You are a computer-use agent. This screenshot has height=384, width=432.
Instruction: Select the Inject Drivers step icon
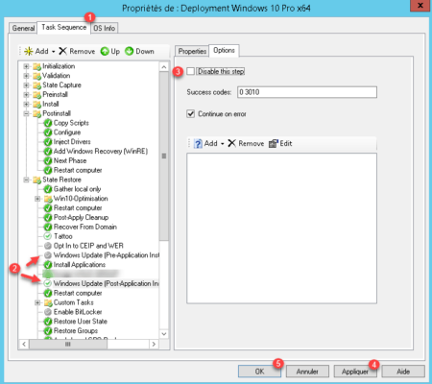click(x=48, y=142)
